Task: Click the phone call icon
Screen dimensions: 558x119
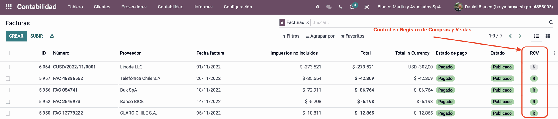Action: pyautogui.click(x=340, y=7)
